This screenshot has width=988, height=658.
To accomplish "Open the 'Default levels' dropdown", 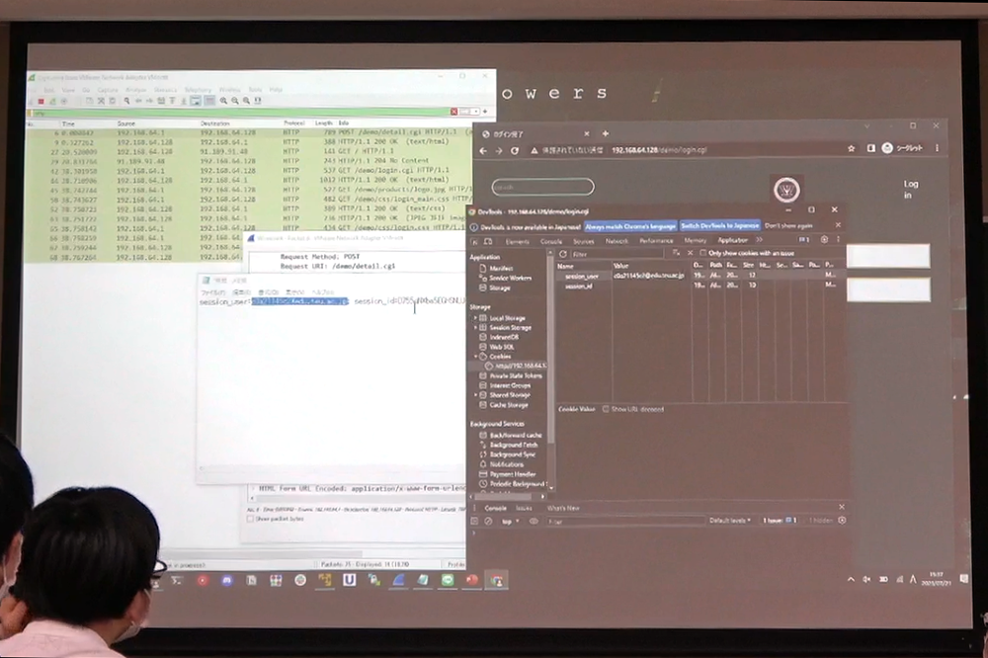I will [731, 521].
